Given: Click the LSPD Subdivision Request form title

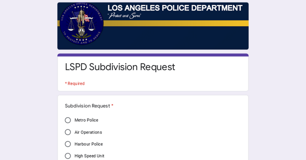Looking at the screenshot, I should click(120, 67).
